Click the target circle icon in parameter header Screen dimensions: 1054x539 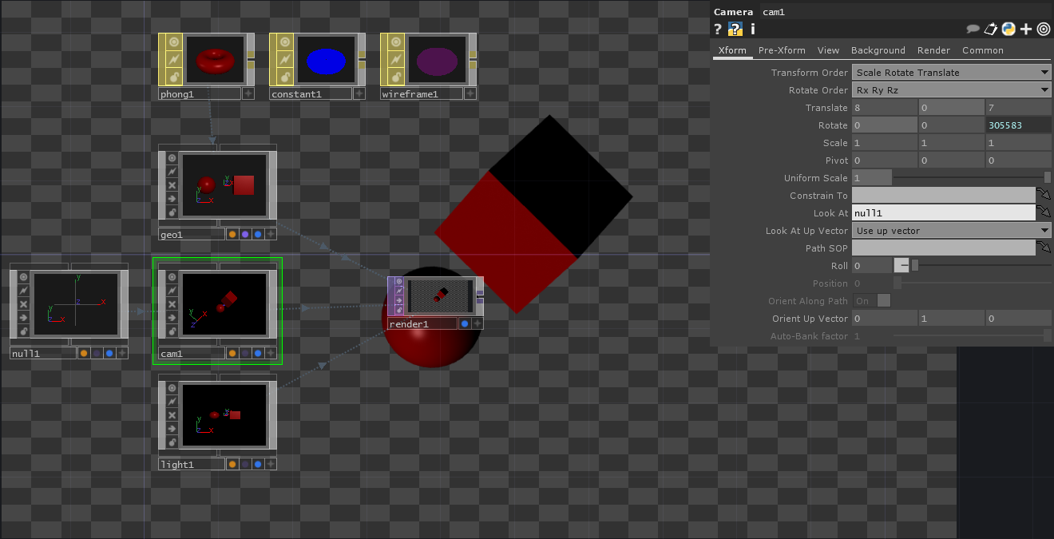pos(1044,30)
